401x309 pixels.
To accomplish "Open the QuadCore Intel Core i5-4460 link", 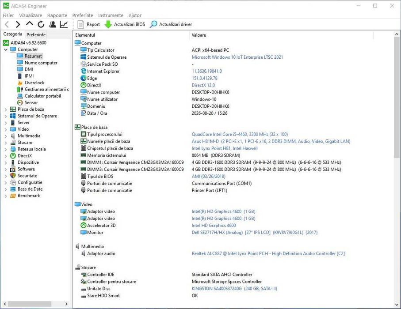I will click(x=240, y=134).
